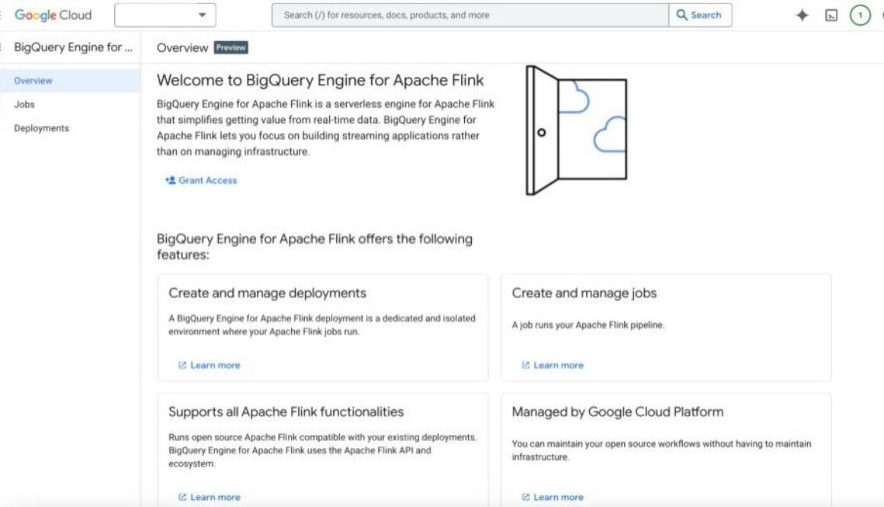The width and height of the screenshot is (884, 507).
Task: Click the Google Cloud logo
Action: click(x=53, y=14)
